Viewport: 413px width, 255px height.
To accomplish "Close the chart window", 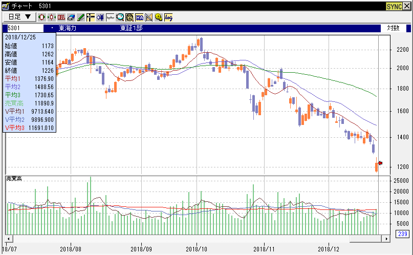I will pyautogui.click(x=407, y=6).
